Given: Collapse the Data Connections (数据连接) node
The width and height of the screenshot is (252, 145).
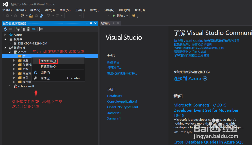Looking at the screenshot, I should pyautogui.click(x=5, y=48).
